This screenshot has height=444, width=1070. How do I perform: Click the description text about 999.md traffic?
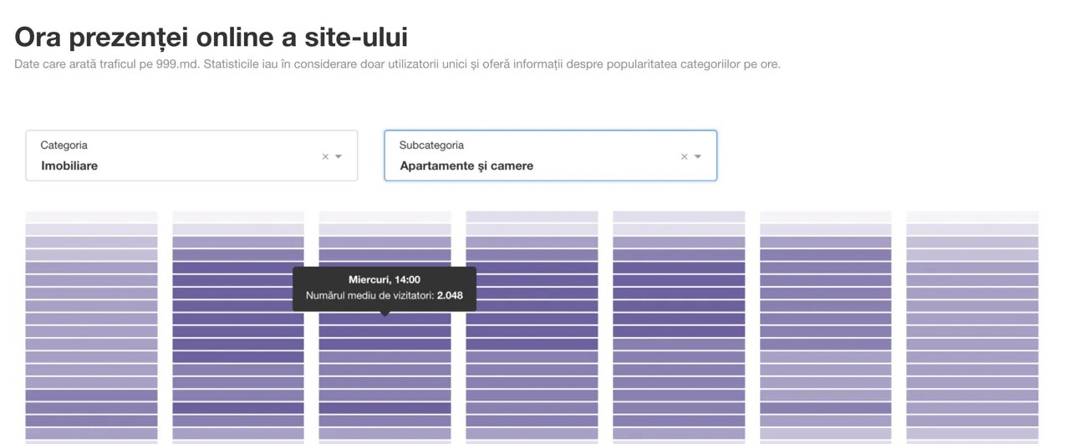pos(398,64)
